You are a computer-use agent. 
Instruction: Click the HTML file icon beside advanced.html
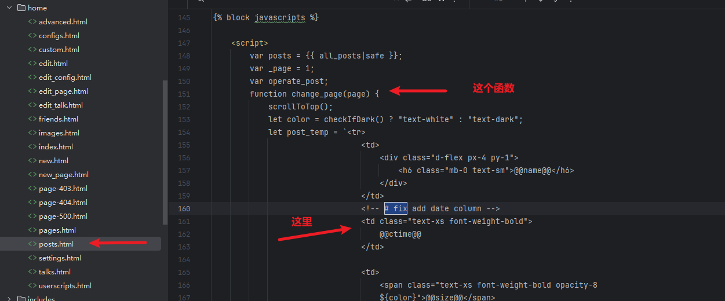click(32, 22)
